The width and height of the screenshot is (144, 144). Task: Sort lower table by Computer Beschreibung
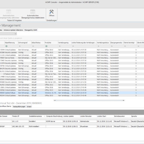click(54, 116)
